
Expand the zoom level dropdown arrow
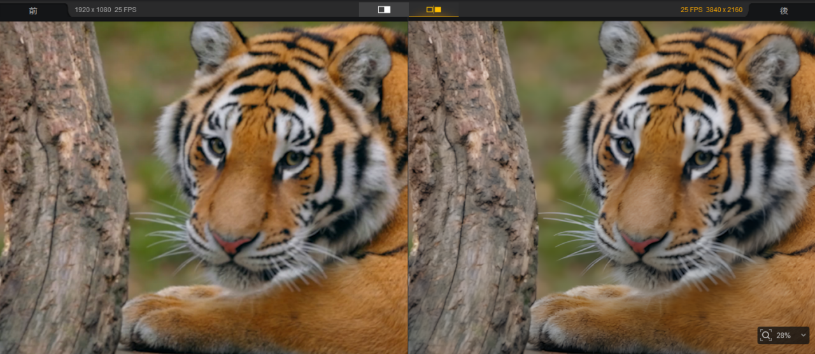point(803,335)
